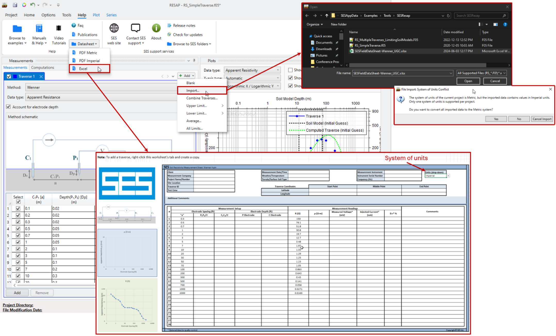Open the Logarithmic X / Logarithmic Y dropdown

252,86
